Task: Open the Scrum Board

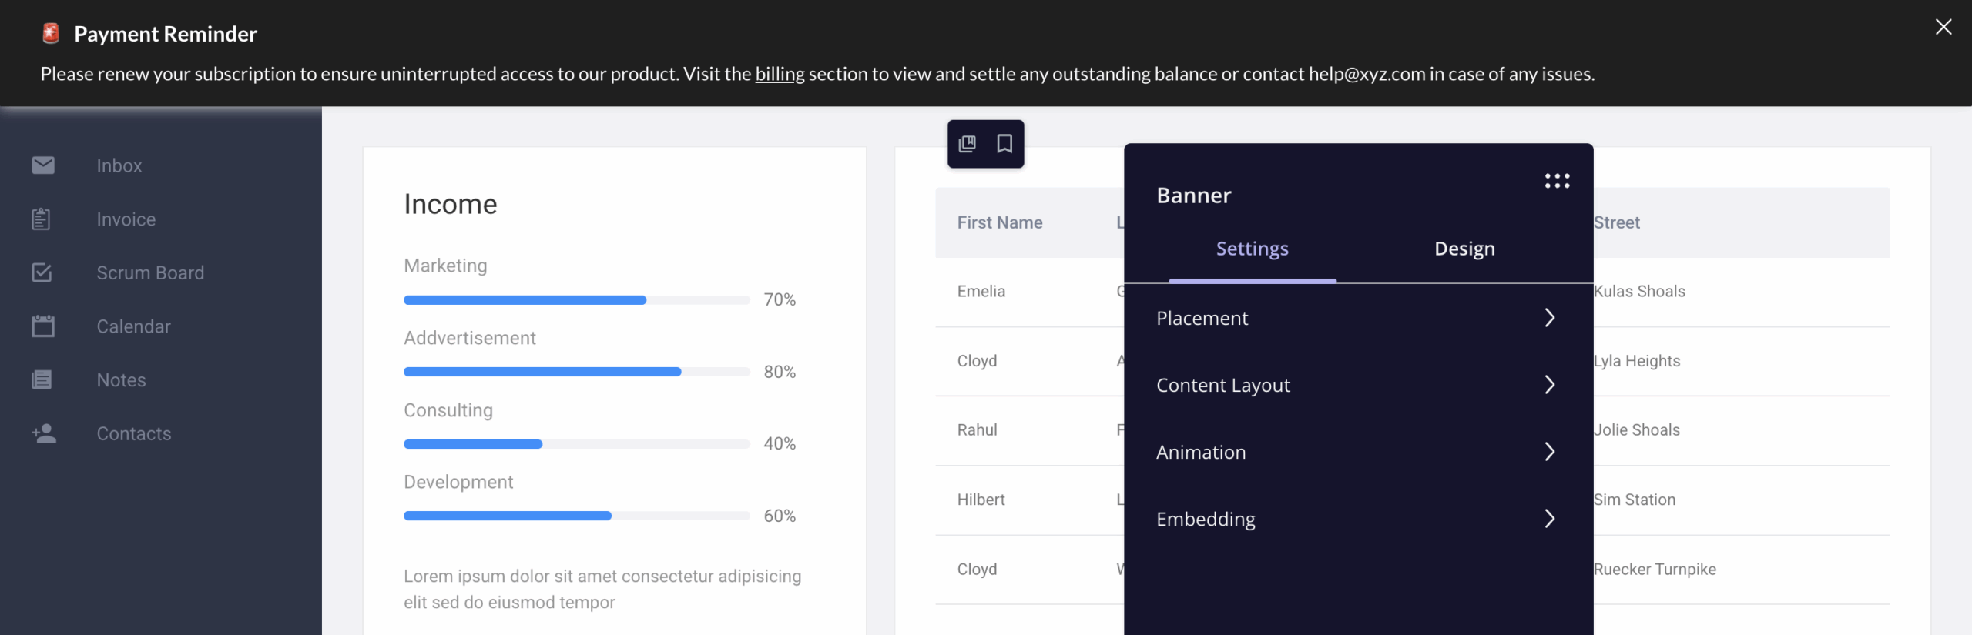Action: [149, 272]
